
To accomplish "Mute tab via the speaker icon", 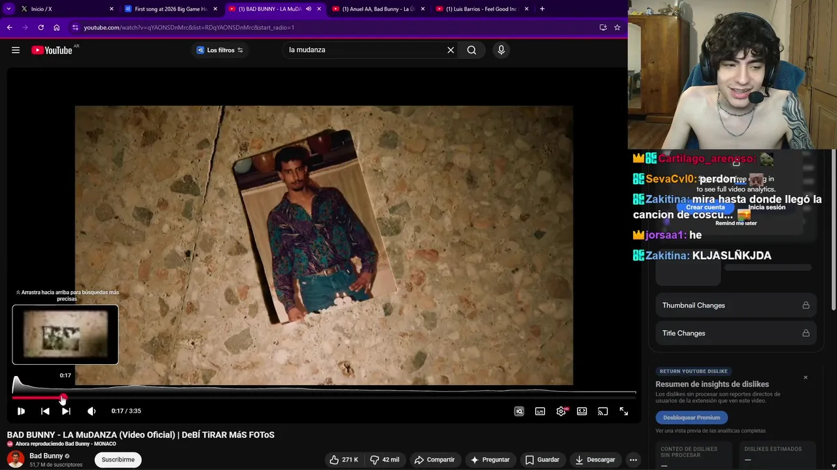I will point(308,9).
